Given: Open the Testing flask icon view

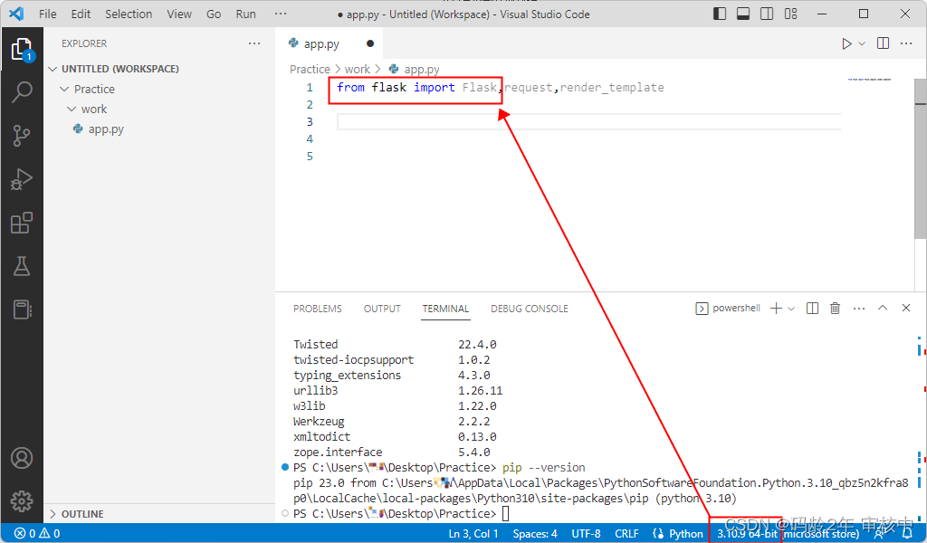Looking at the screenshot, I should click(22, 266).
